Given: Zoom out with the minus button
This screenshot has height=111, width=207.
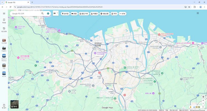Looking at the screenshot, I should click(x=203, y=104).
